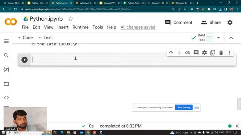241x135 pixels.
Task: Switch to the Welcome To Colab tab
Action: tap(182, 3)
